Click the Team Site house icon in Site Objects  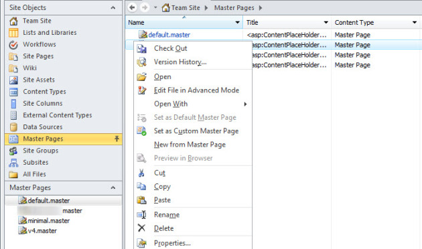coord(13,21)
